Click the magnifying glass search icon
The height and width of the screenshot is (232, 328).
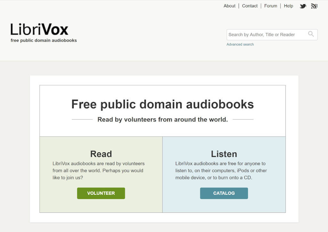pos(311,34)
